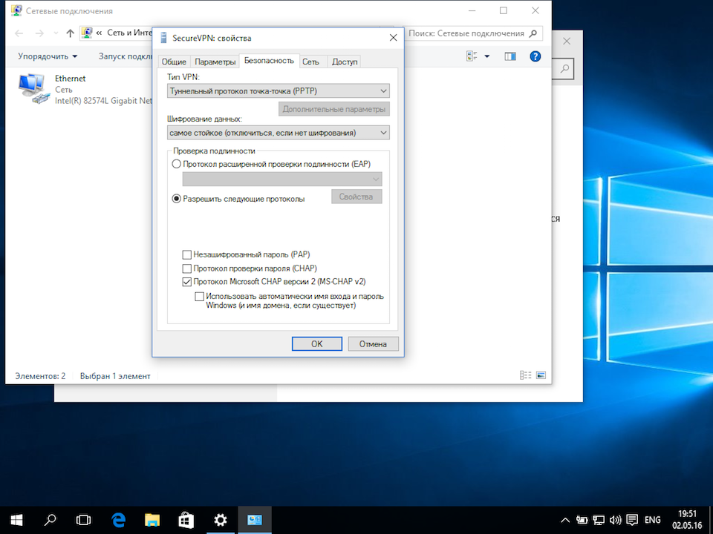Switch to large icons view in status bar
Screen dimensions: 713x534
pos(541,375)
